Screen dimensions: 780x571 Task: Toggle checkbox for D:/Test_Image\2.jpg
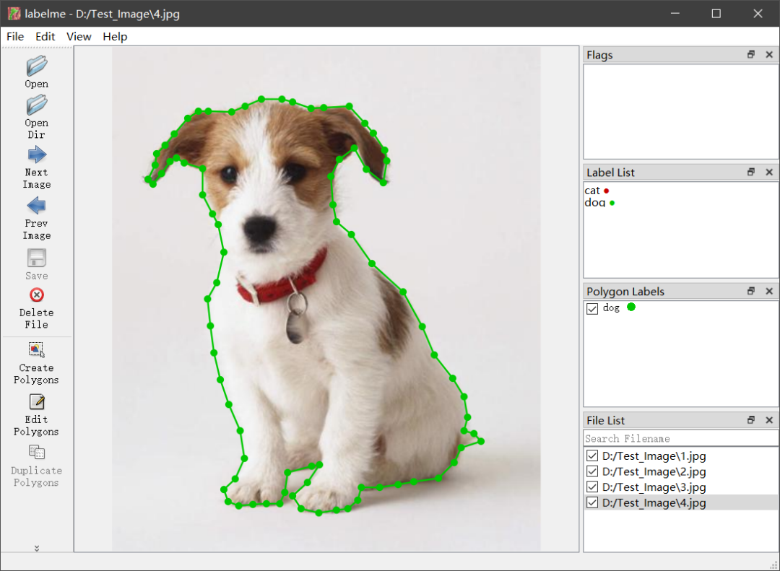[592, 471]
